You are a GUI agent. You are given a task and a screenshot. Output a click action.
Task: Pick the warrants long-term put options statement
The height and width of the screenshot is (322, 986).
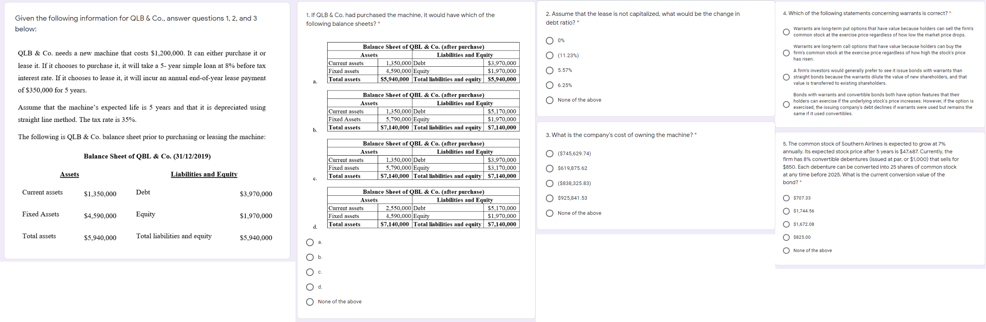(786, 32)
